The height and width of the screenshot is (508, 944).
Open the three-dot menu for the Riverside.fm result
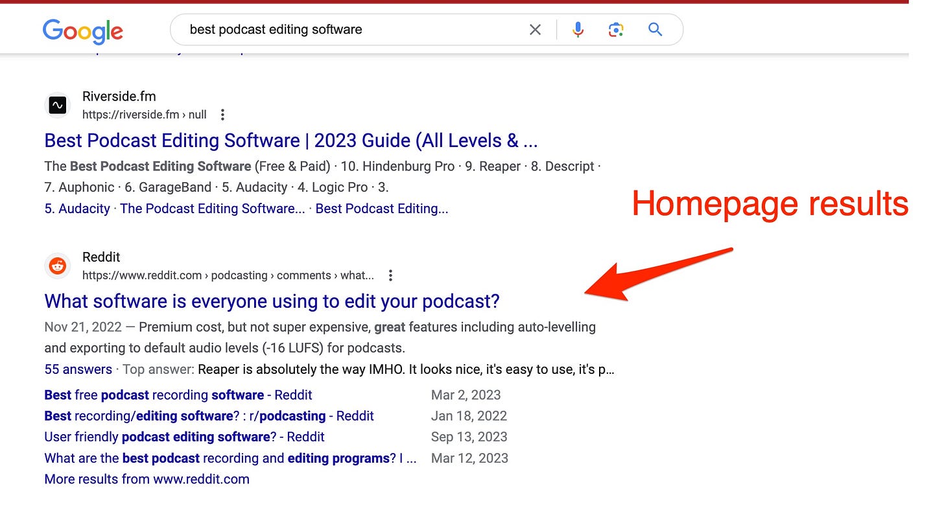pos(222,115)
